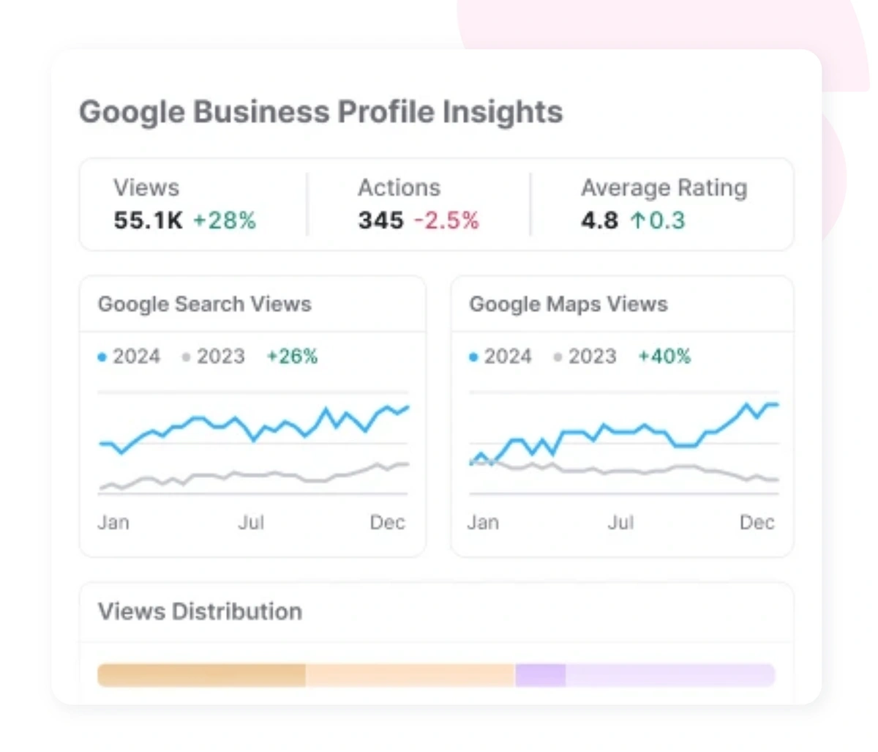Click the dark orange segment of Views Distribution bar
The height and width of the screenshot is (752, 878).
point(201,675)
